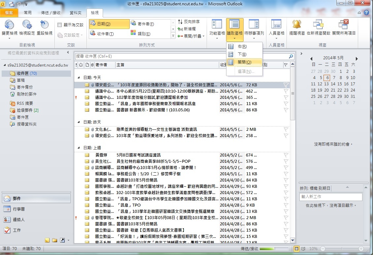Click the 郵件 (Mail) module button
Screen dimensions: 373x255
tap(36, 198)
